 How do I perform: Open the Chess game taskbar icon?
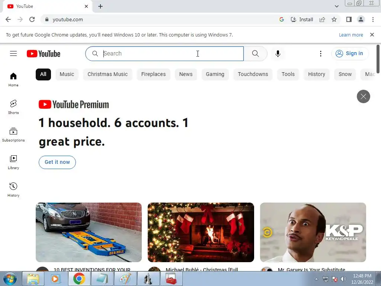click(148, 279)
